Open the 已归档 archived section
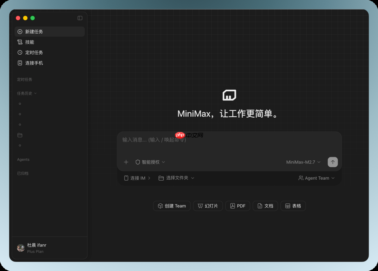This screenshot has width=378, height=271. point(23,173)
